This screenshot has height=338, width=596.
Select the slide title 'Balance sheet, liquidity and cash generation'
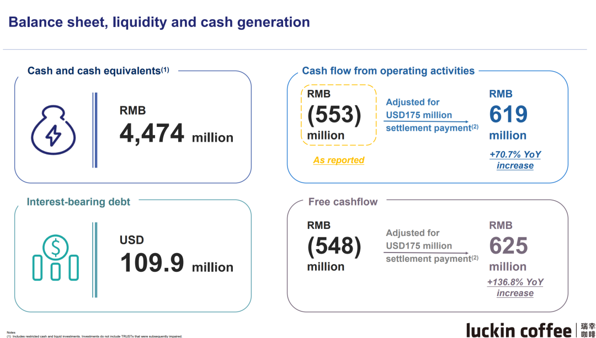(159, 23)
